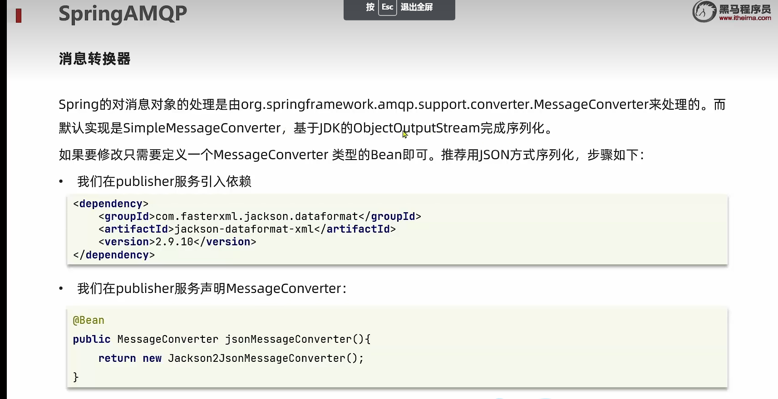Image resolution: width=778 pixels, height=399 pixels.
Task: Click the red marker beside the SpringAMQP title
Action: click(x=19, y=15)
